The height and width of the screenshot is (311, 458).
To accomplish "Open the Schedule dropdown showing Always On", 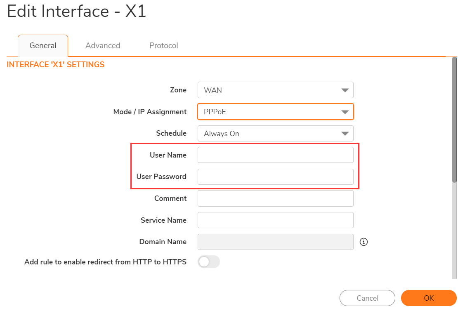I will (x=276, y=134).
